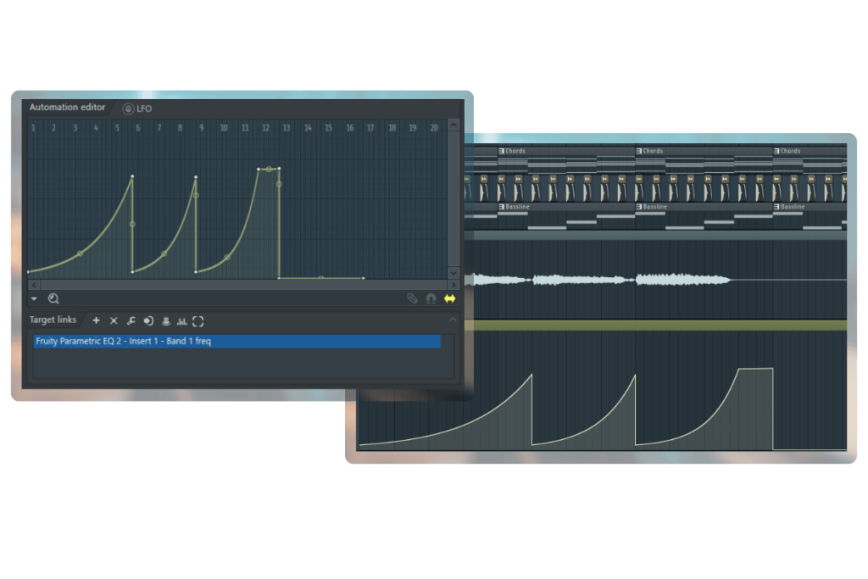Viewport: 868px width, 579px height.
Task: Open link options with the wrench icon
Action: (131, 320)
